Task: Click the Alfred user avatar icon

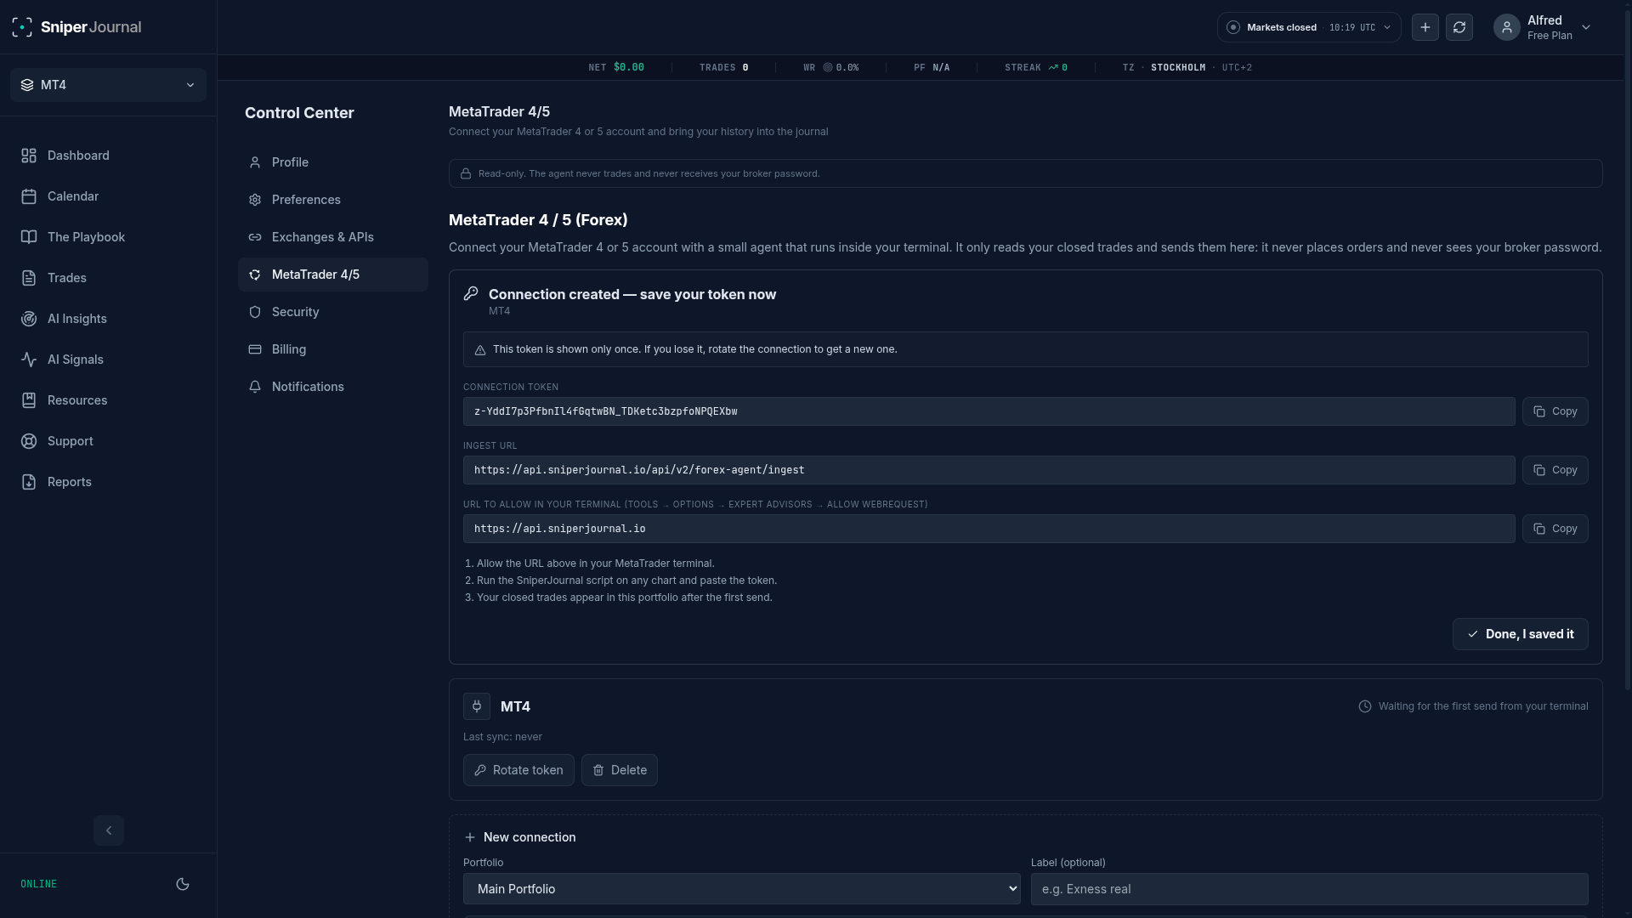Action: tap(1507, 27)
